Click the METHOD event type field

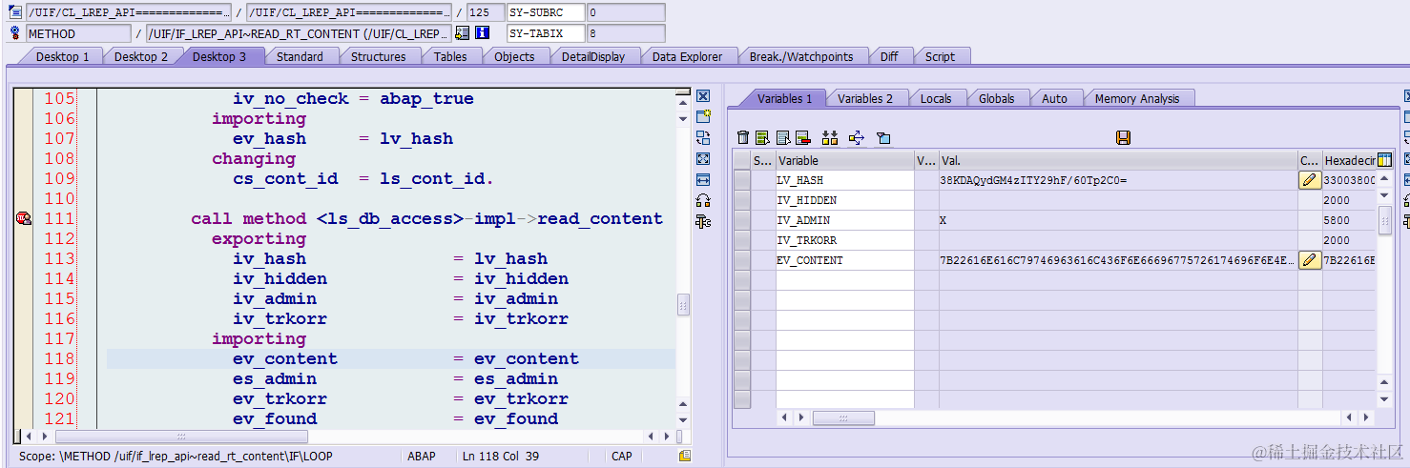click(78, 33)
